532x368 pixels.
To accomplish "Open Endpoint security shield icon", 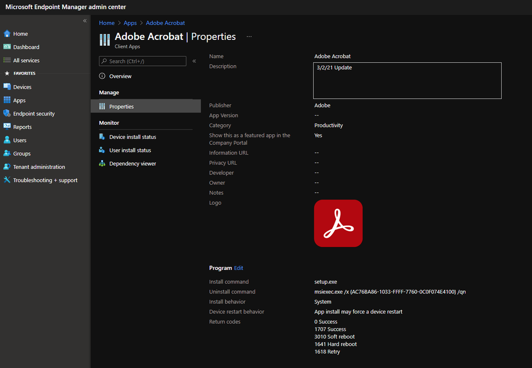I will pos(7,113).
